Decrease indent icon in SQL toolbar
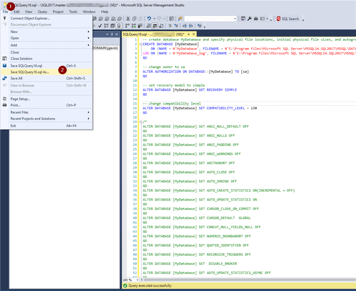Screen dimensions: 356x291 185,26
